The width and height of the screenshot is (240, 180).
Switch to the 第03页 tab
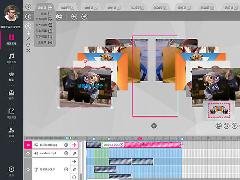[89, 8]
